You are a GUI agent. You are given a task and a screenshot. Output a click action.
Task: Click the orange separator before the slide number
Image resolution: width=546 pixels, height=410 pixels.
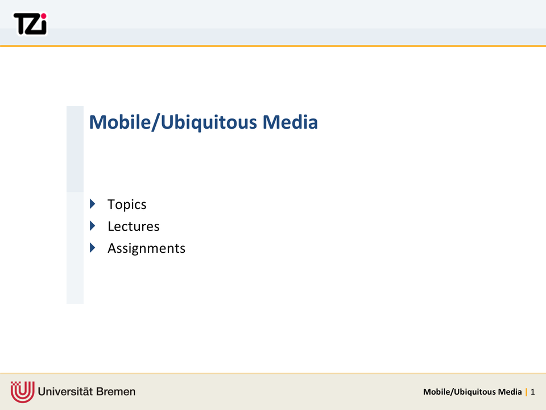pos(526,392)
